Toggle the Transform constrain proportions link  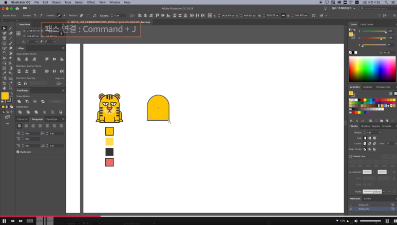point(61,33)
